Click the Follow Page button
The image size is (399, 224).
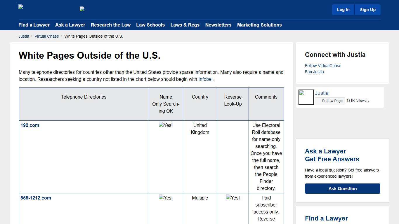pyautogui.click(x=330, y=101)
